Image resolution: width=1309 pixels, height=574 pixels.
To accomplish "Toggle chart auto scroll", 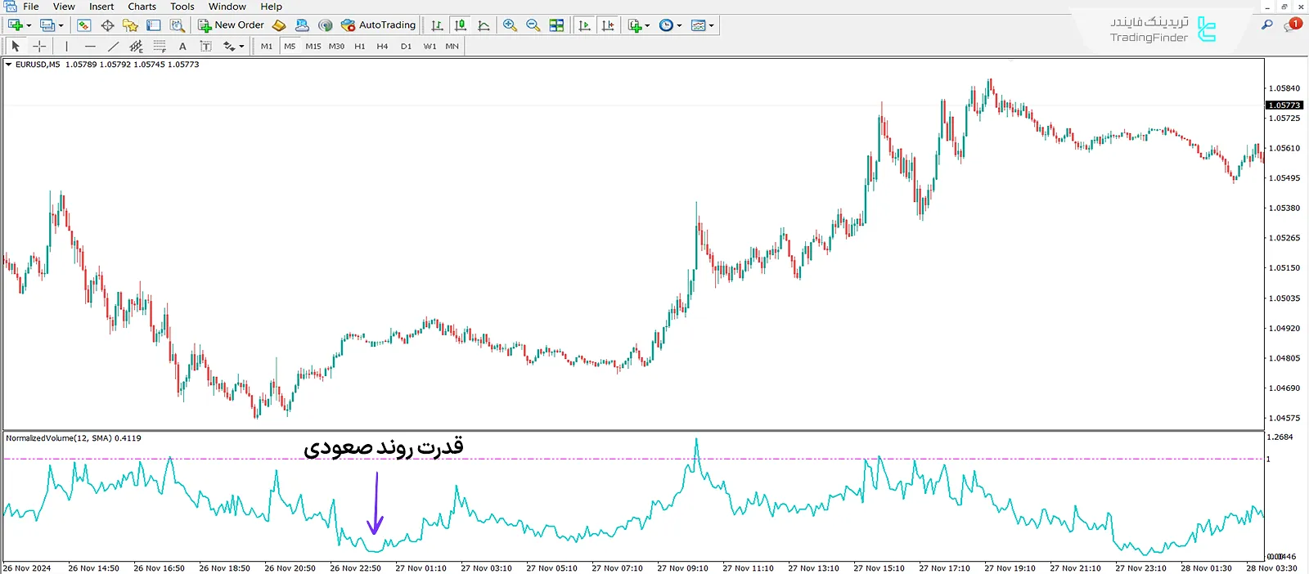I will (x=584, y=25).
